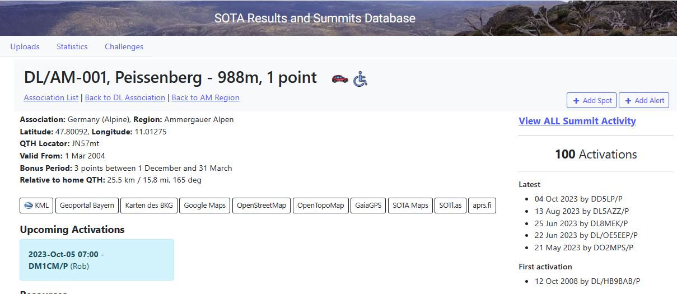677x294 pixels.
Task: Open summit in OpenStreetMap
Action: pyautogui.click(x=261, y=206)
